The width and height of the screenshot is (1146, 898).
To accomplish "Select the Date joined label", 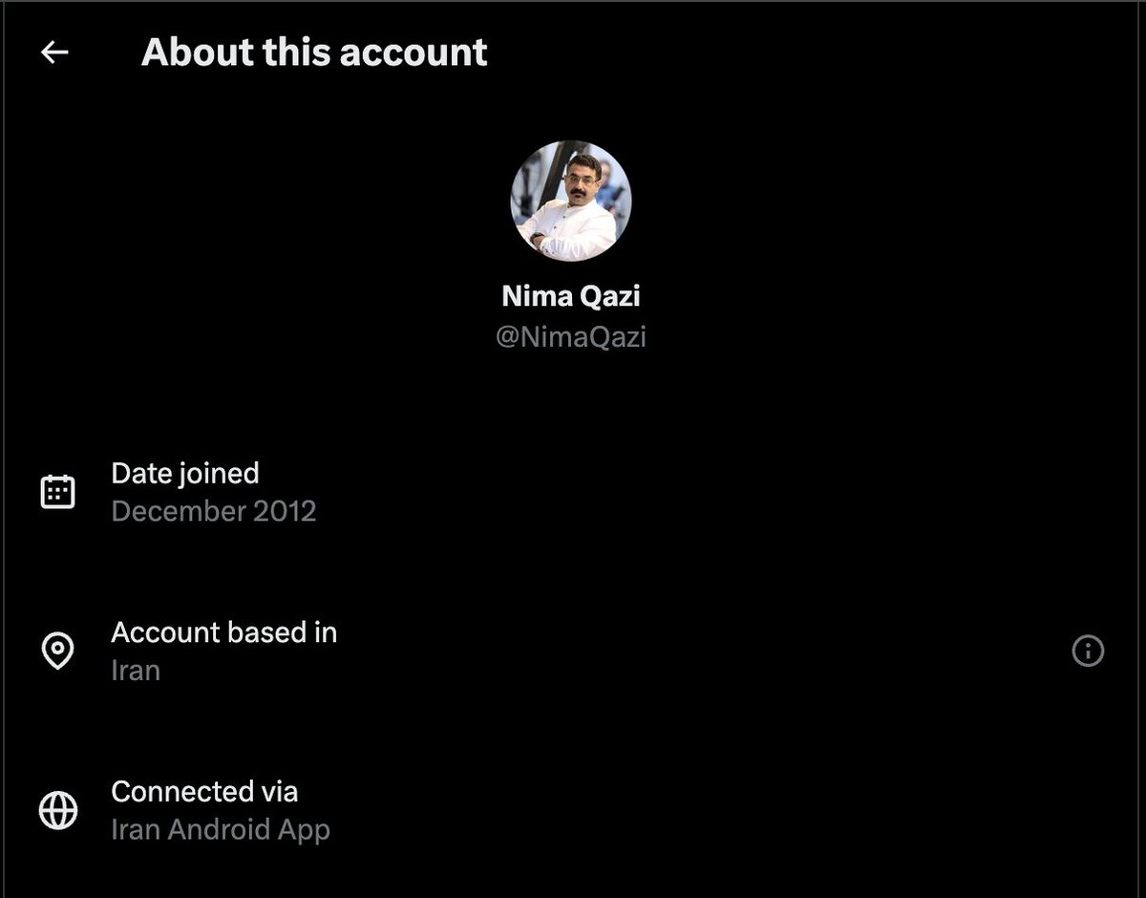I will click(x=185, y=473).
